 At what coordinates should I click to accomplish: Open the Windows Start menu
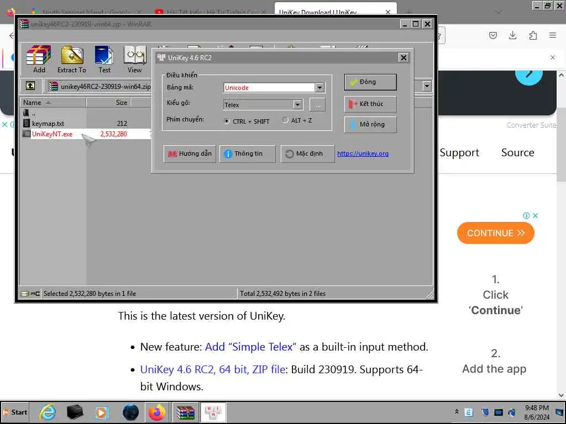pos(15,412)
